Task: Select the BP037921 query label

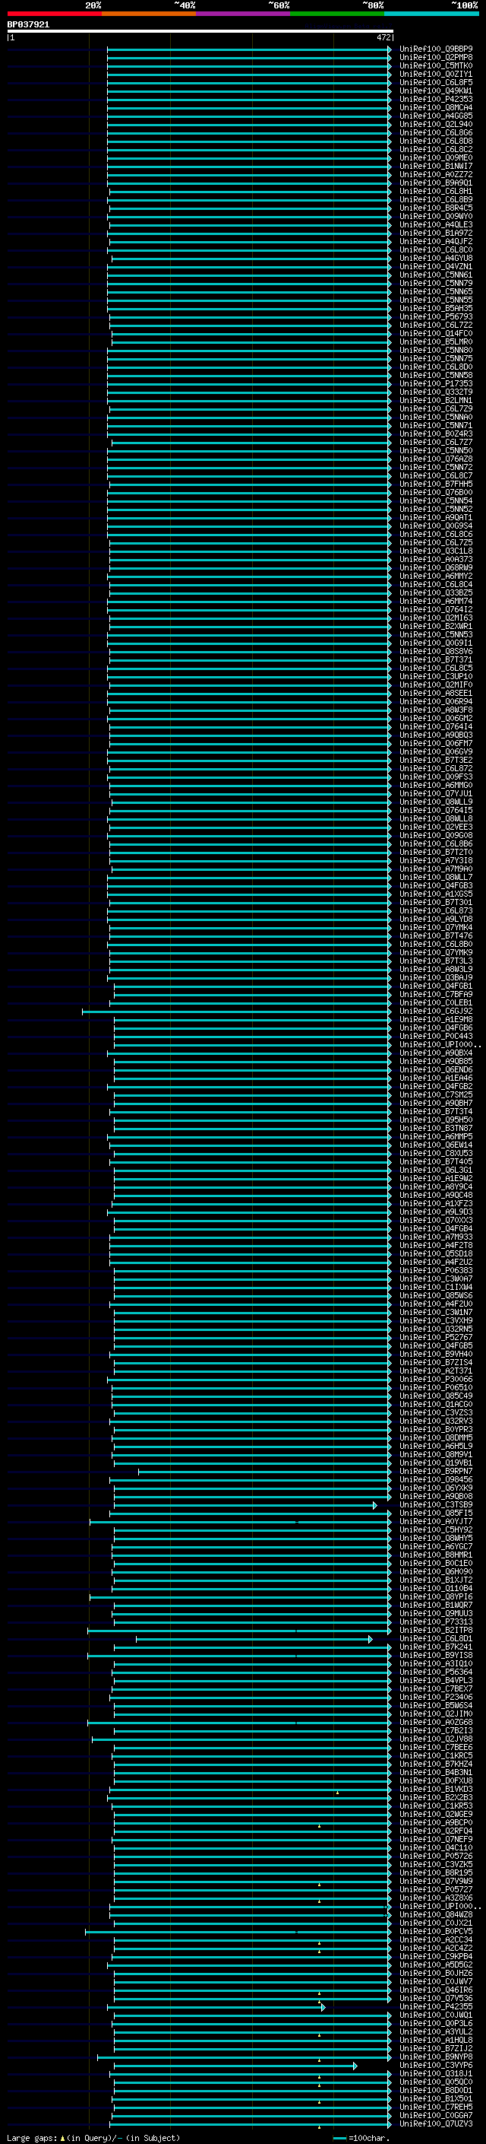Action: click(28, 25)
